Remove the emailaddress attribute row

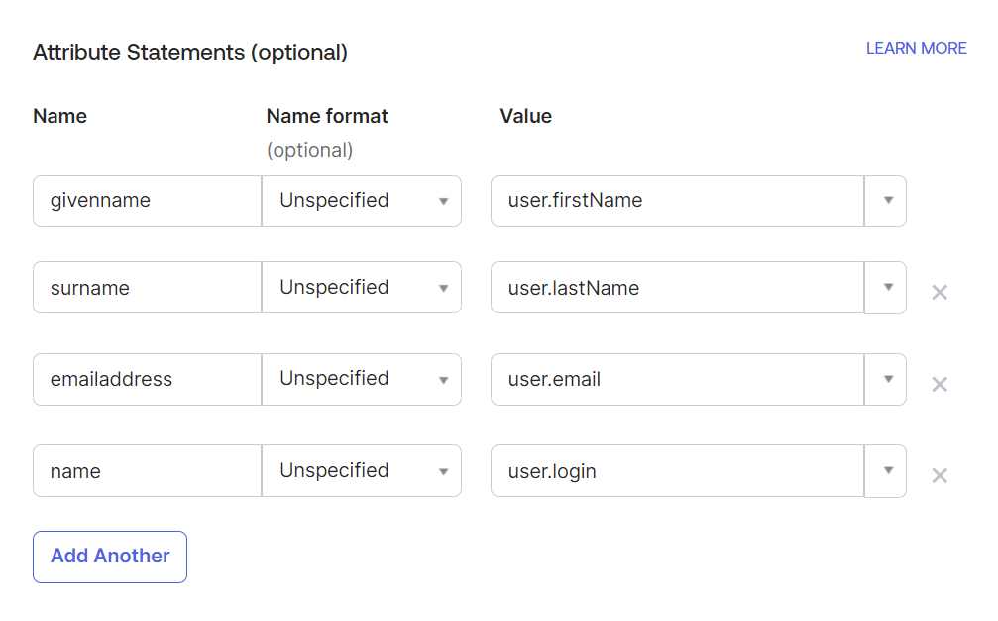(x=940, y=384)
